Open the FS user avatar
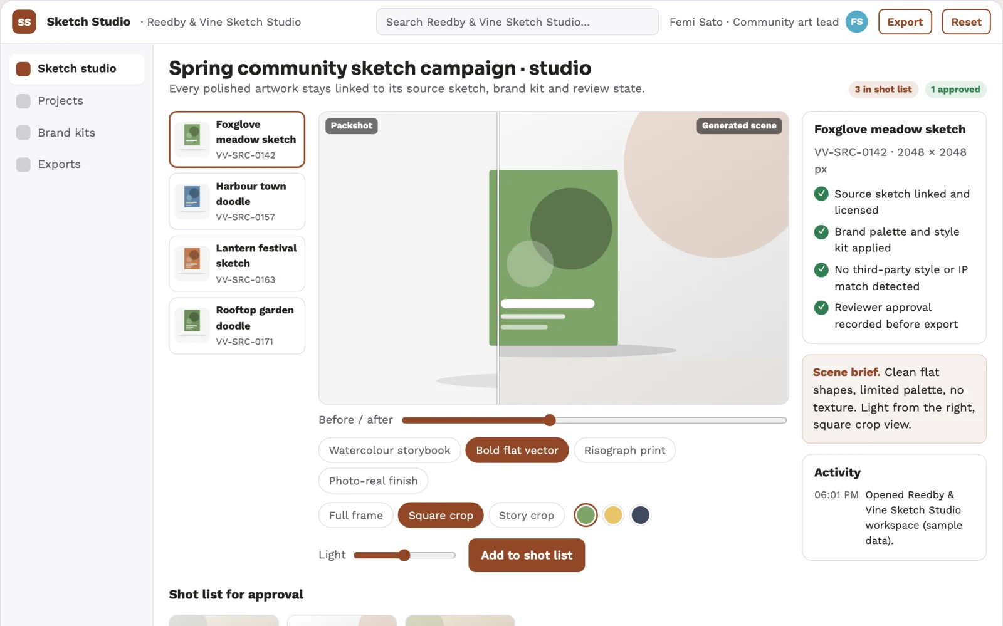 point(856,22)
